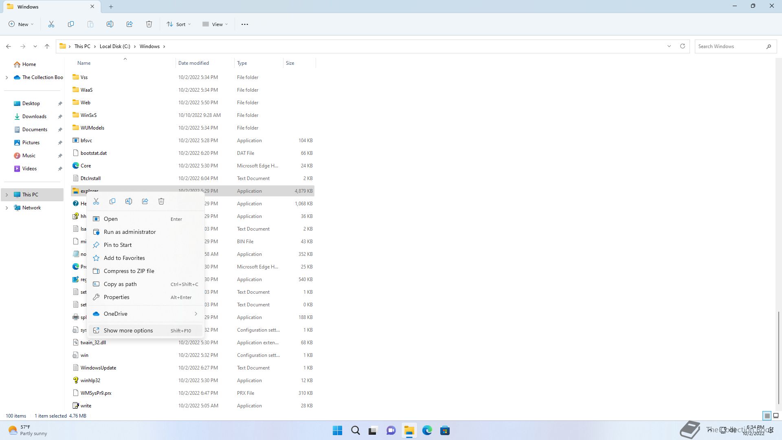Open Chat app from taskbar
782x440 pixels.
tap(391, 431)
